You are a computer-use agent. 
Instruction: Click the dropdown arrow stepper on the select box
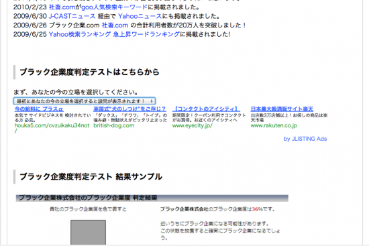[x=152, y=101]
